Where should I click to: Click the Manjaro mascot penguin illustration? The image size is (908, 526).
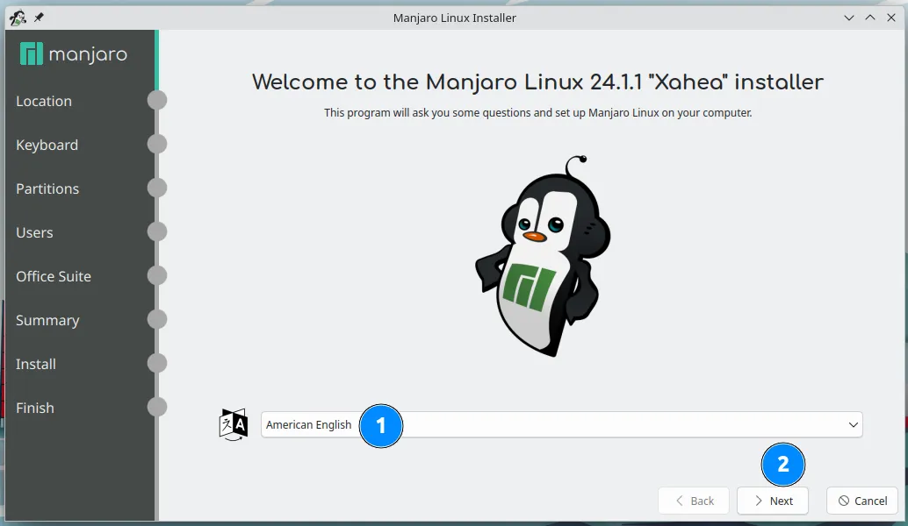(542, 254)
